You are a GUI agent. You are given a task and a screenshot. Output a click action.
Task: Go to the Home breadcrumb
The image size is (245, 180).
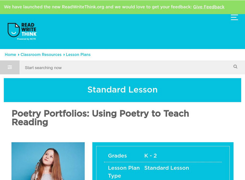coord(10,54)
